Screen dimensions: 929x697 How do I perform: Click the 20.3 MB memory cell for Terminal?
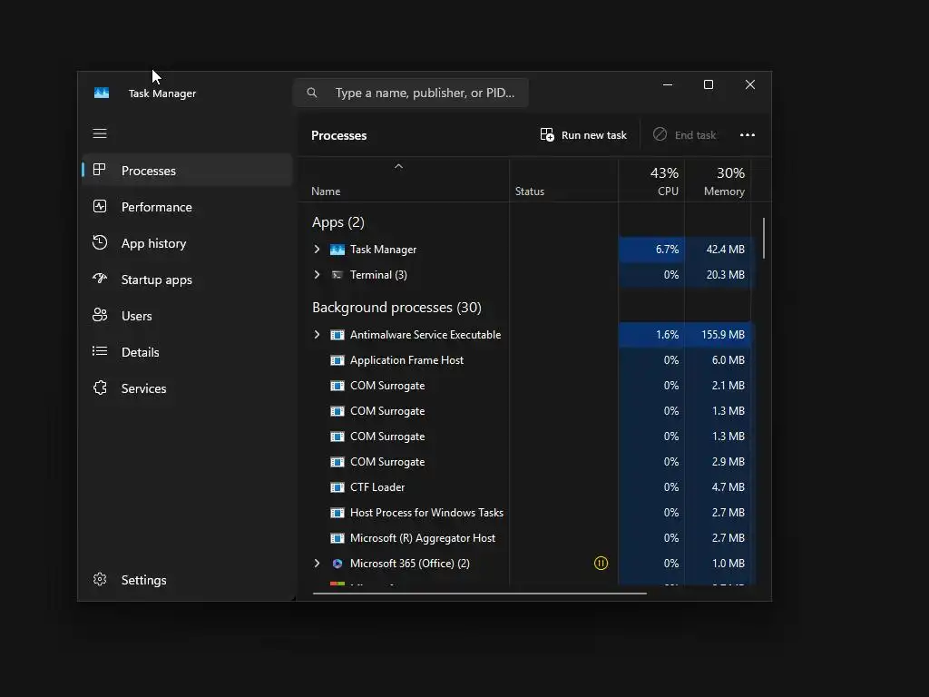719,275
